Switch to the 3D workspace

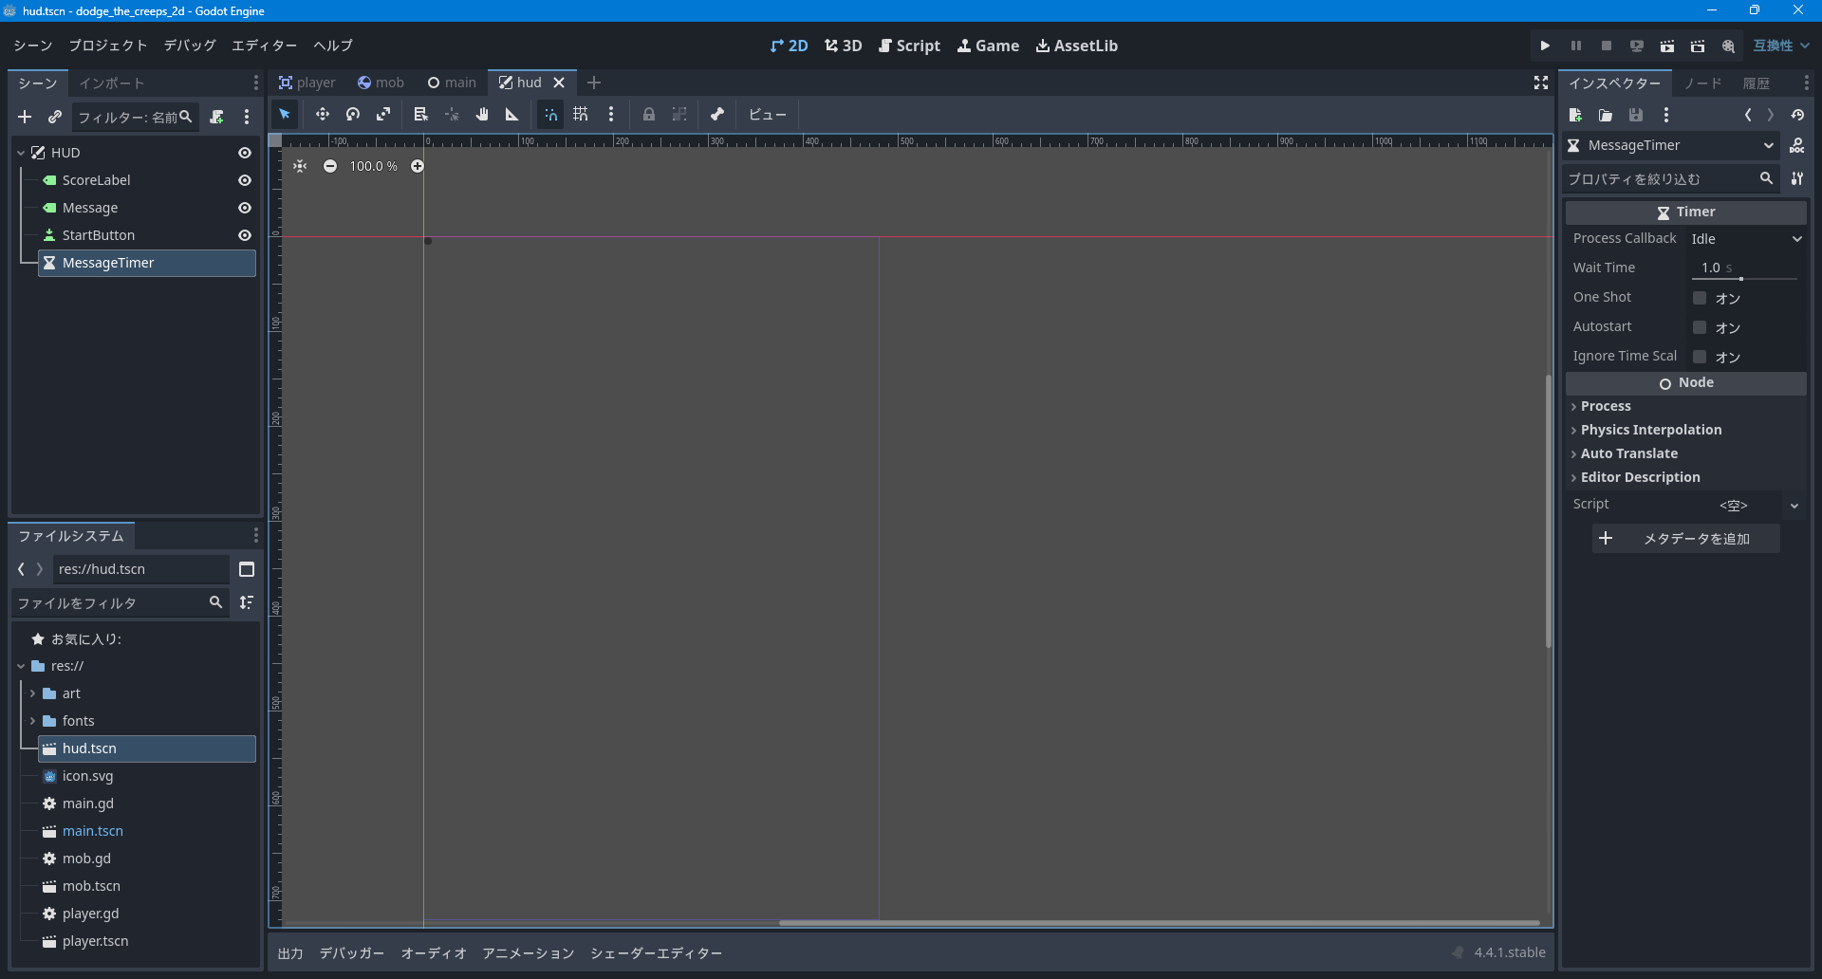click(844, 46)
